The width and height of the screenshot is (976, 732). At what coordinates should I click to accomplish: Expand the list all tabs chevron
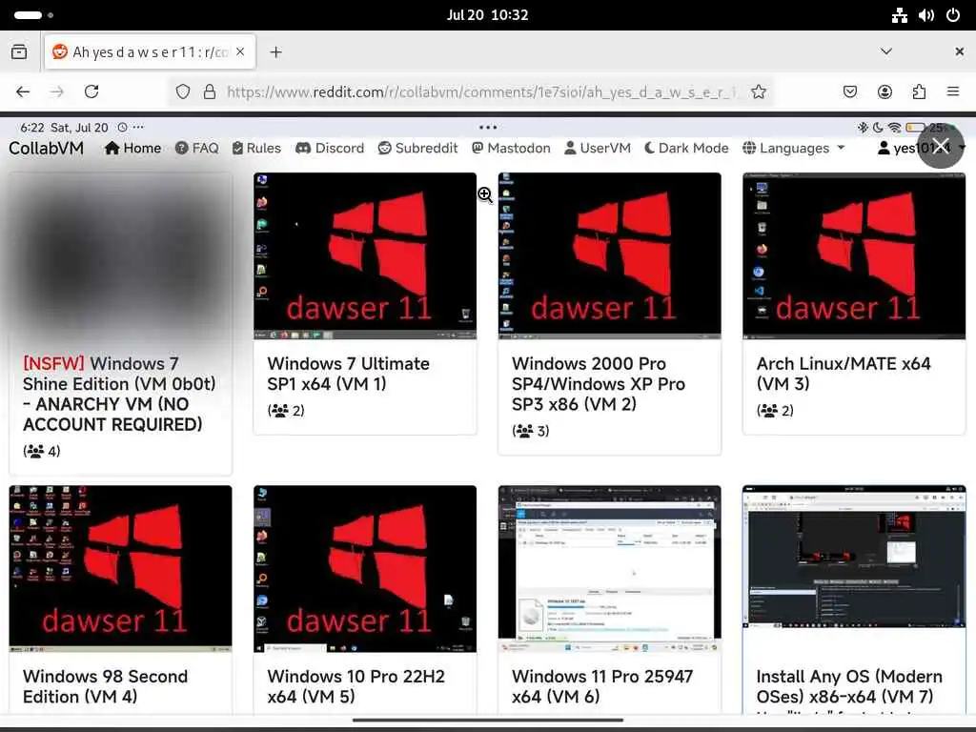(x=885, y=51)
